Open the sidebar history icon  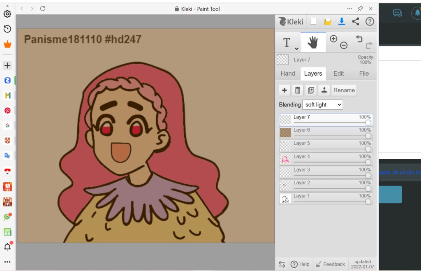7,29
